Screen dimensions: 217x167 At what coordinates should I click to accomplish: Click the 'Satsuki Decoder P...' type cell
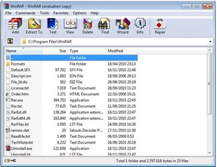coord(86,130)
